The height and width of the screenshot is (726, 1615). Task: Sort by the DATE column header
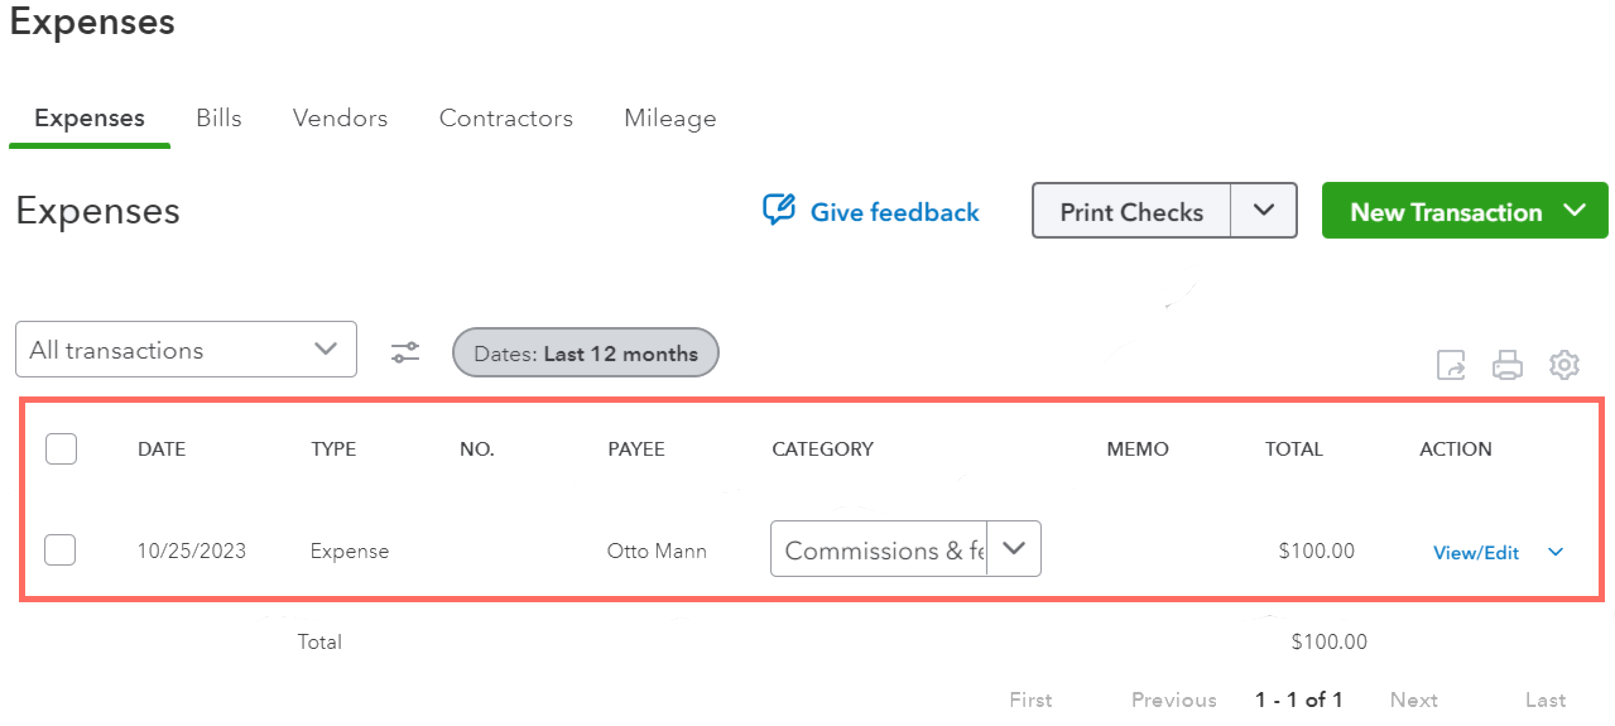pos(162,449)
